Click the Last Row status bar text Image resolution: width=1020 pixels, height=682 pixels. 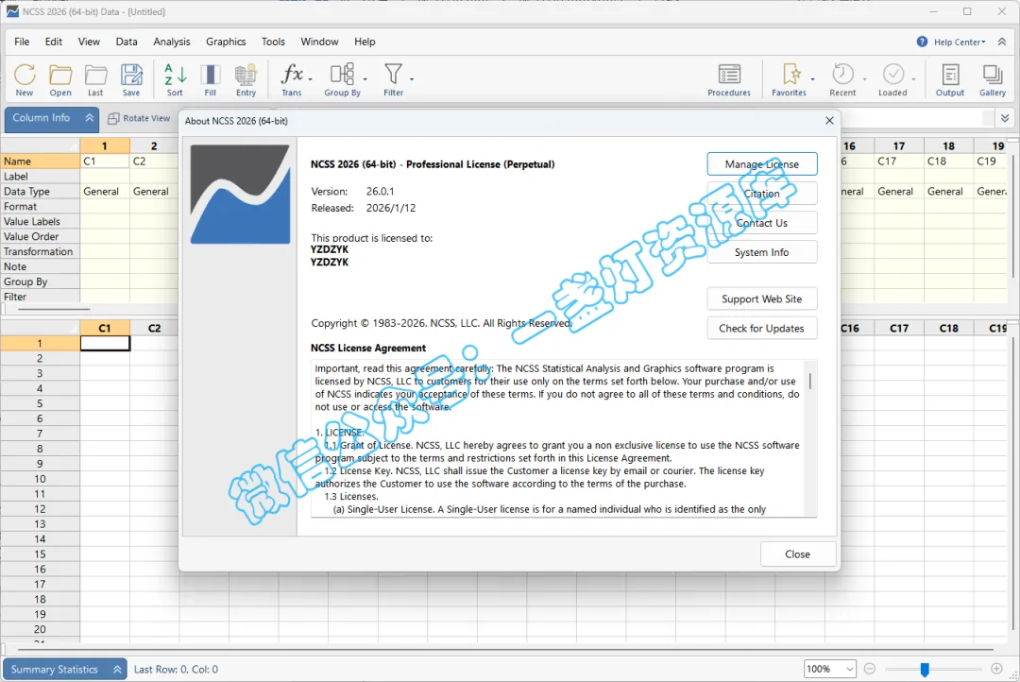coord(176,669)
